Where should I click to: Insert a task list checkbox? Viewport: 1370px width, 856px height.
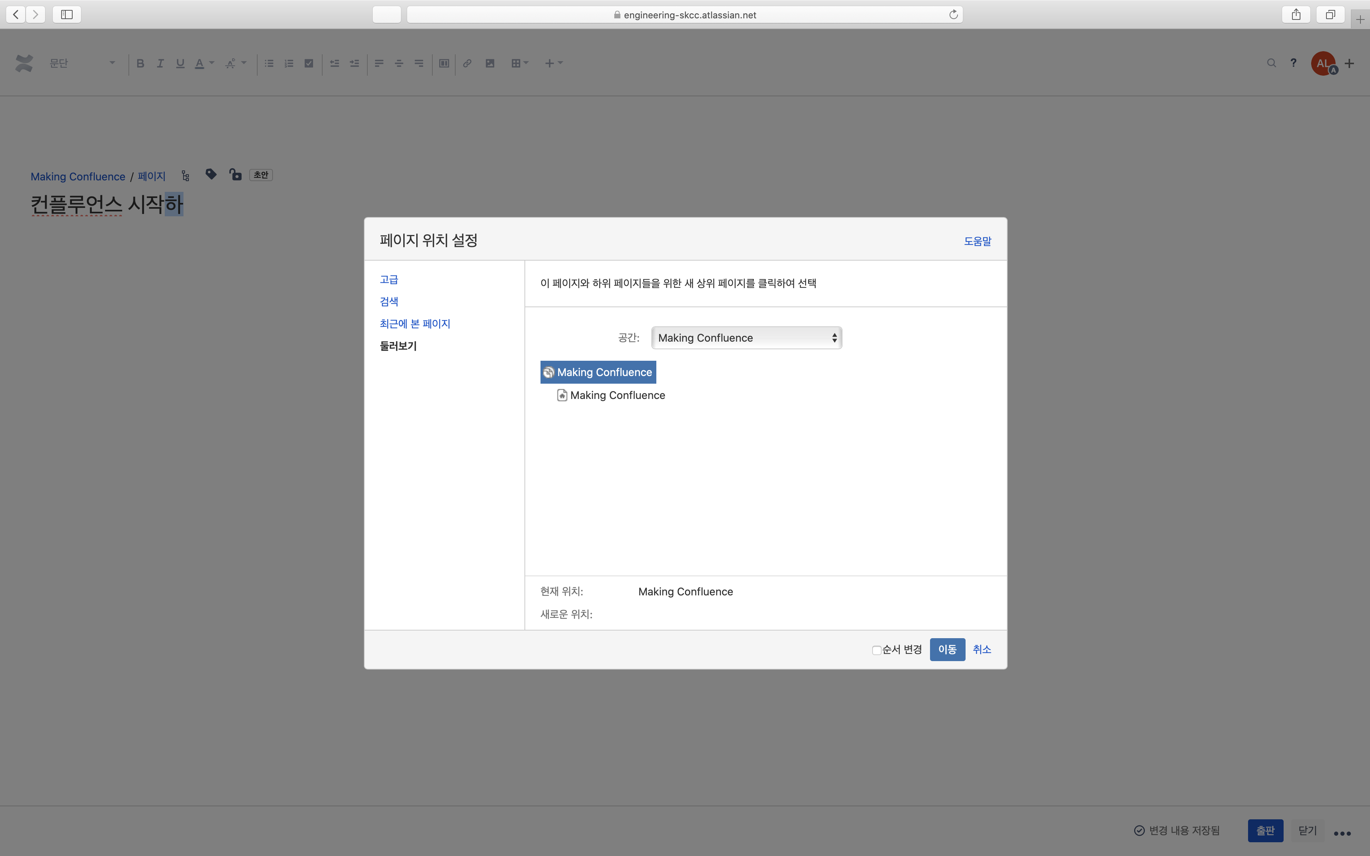click(308, 63)
